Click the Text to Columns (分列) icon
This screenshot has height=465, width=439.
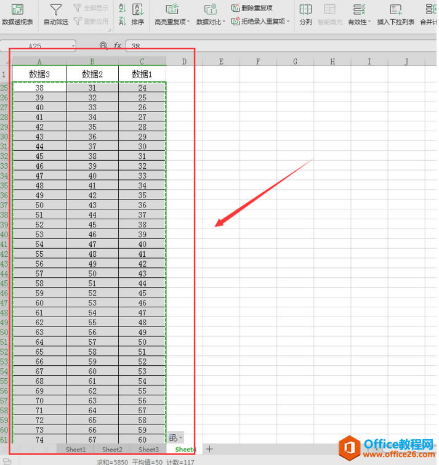305,14
